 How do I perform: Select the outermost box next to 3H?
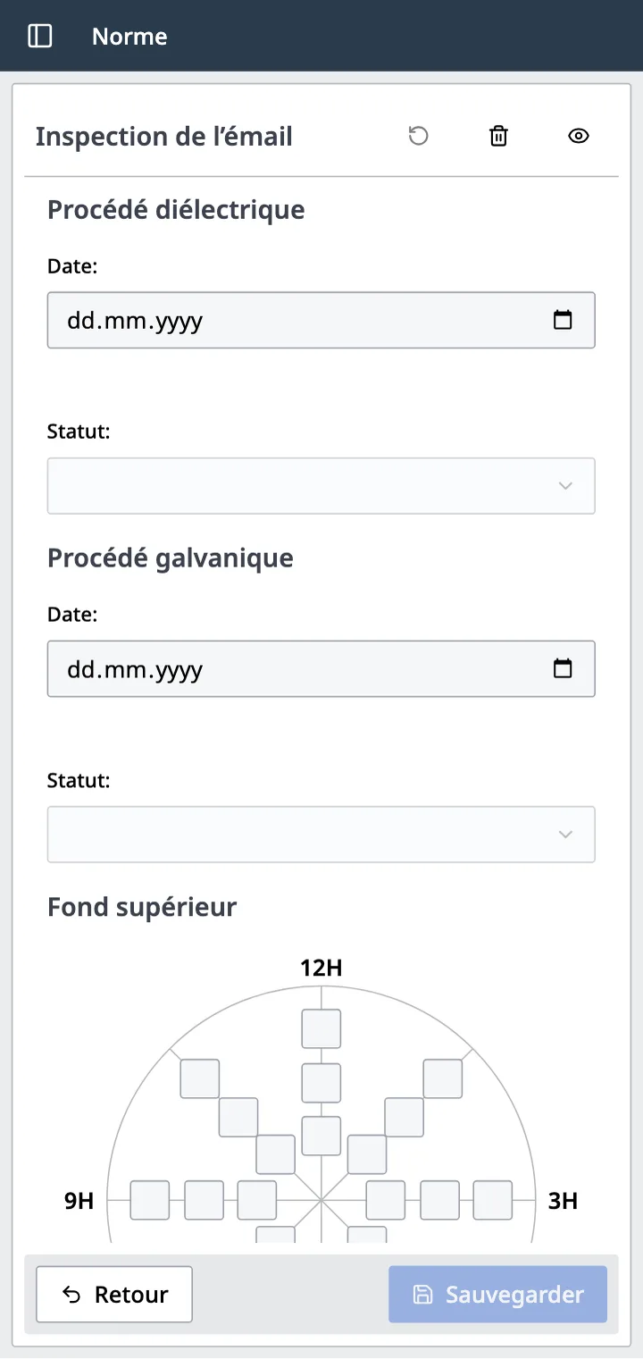point(493,1200)
